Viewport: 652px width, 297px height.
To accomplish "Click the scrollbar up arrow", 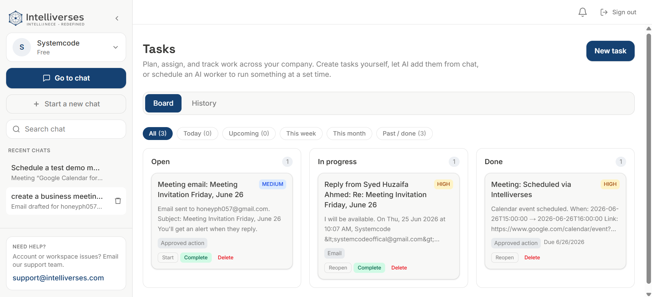I will click(649, 29).
